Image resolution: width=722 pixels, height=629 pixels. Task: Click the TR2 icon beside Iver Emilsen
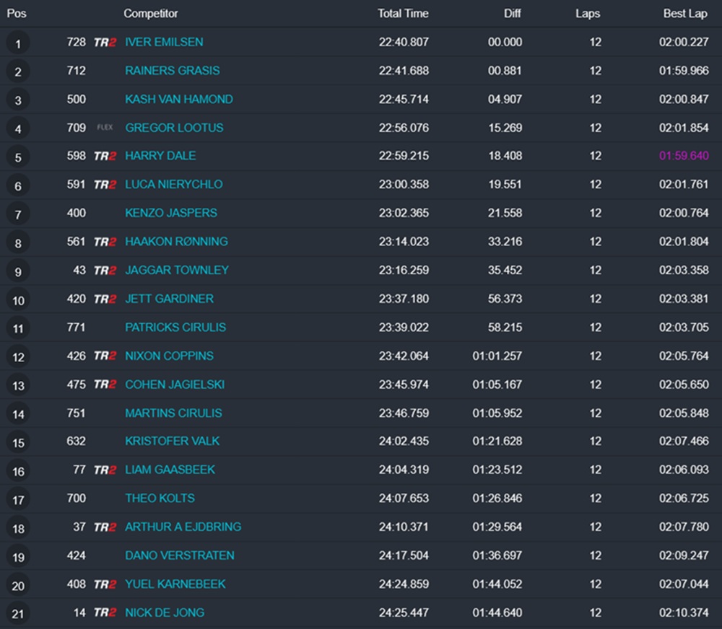point(105,43)
